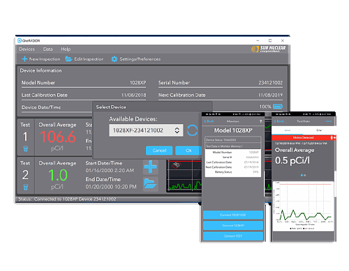Click the refresh devices circular arrow icon

click(x=193, y=130)
